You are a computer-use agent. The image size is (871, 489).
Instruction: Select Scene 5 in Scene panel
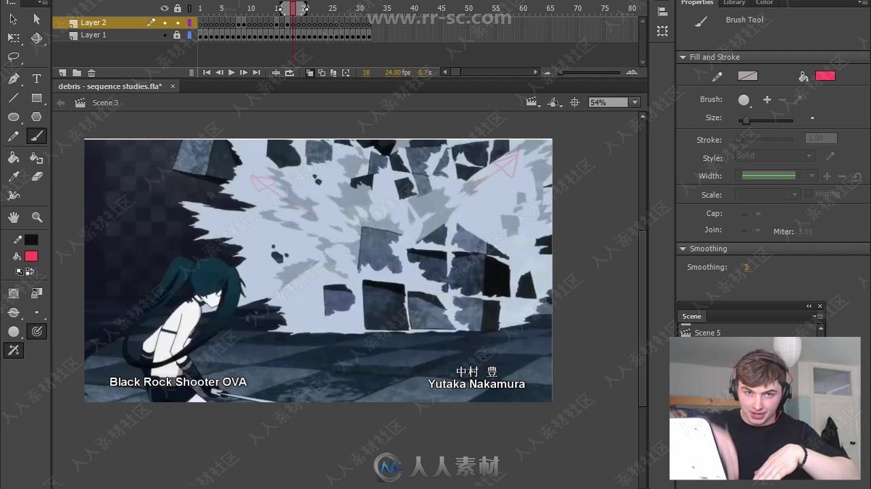pyautogui.click(x=707, y=333)
